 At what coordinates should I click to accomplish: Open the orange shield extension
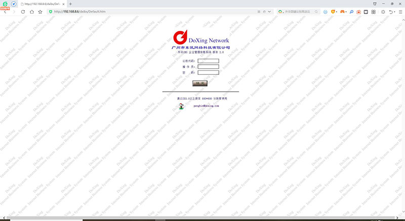tap(333, 12)
